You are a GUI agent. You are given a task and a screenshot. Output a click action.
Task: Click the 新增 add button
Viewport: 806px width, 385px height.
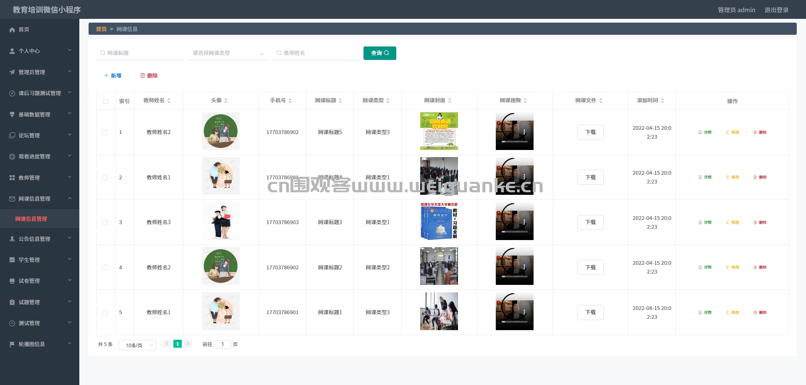point(113,75)
